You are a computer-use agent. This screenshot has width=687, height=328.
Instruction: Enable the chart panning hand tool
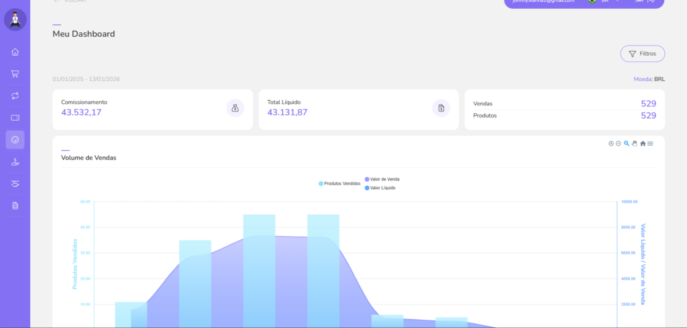coord(634,144)
